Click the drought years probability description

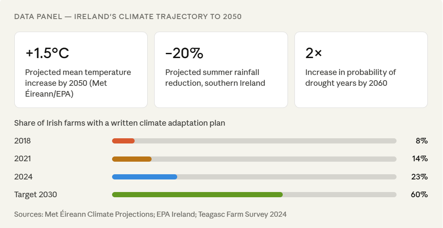coord(350,78)
